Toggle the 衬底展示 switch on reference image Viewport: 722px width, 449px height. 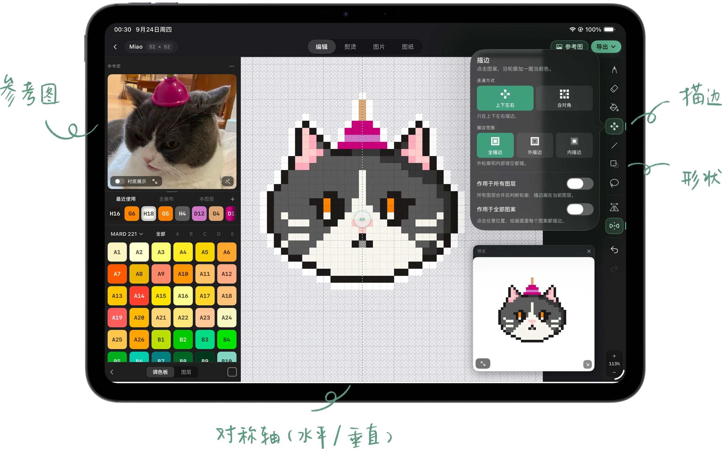[118, 181]
